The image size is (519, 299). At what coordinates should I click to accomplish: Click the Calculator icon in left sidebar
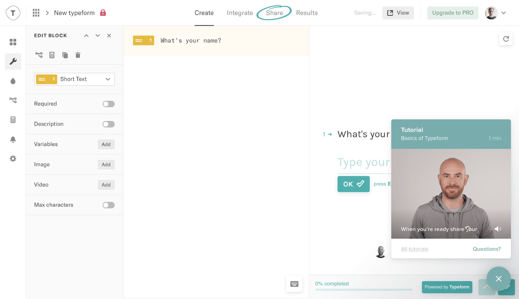tap(13, 120)
